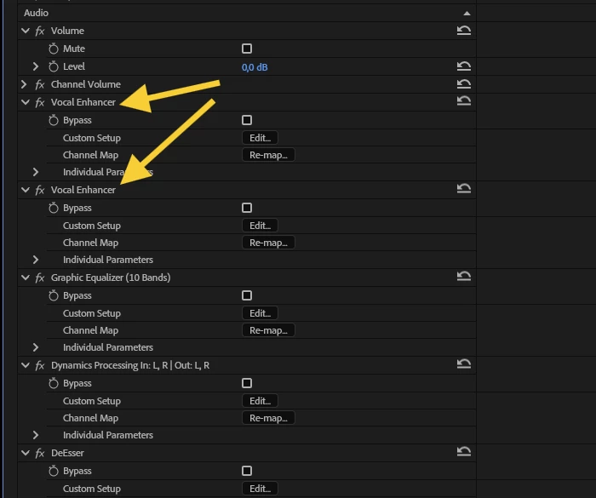Viewport: 596px width, 498px height.
Task: Toggle the fx icon for Volume effect
Action: [40, 31]
